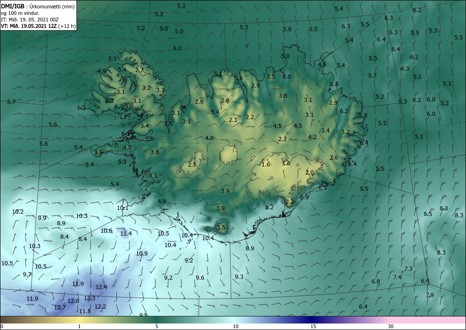Click the title text 'DMI/IGB : Úrkomumætti (mm)'
The height and width of the screenshot is (330, 466).
38,7
